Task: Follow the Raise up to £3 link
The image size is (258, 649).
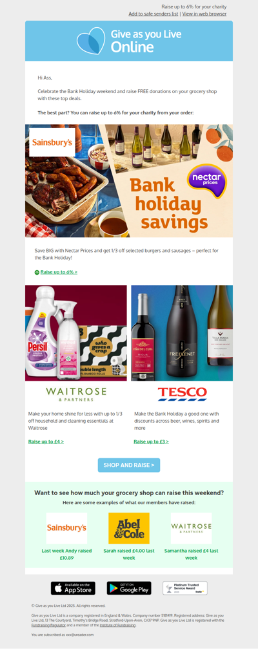Action: (151, 442)
